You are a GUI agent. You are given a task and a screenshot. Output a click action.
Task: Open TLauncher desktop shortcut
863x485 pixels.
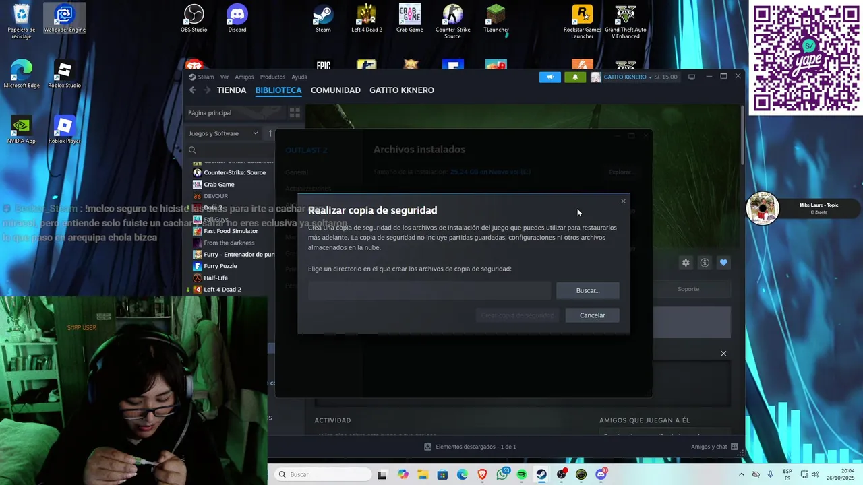496,19
